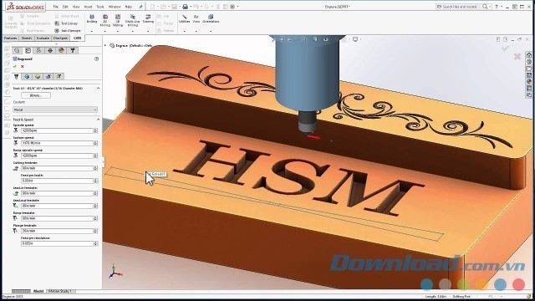535x301 pixels.
Task: Open ConfigurationManager tab
Action: click(39, 50)
